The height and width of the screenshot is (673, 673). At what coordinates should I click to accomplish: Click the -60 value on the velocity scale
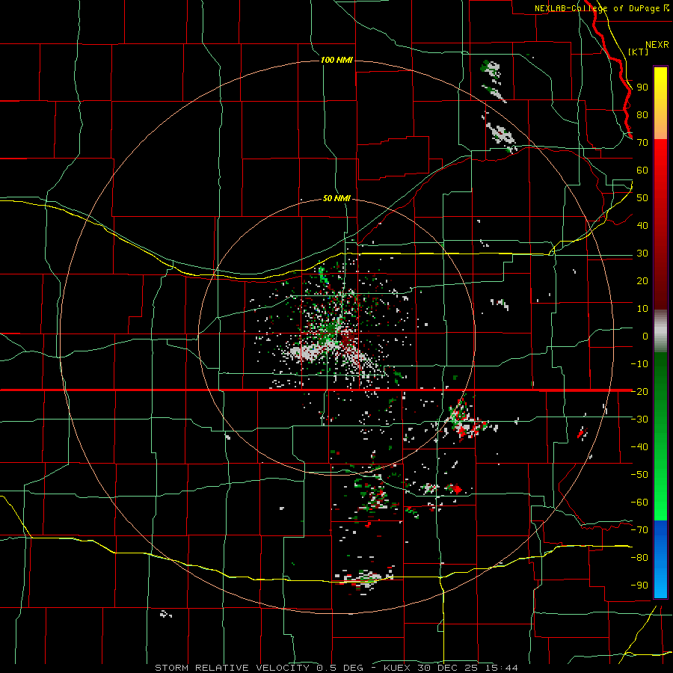[639, 503]
